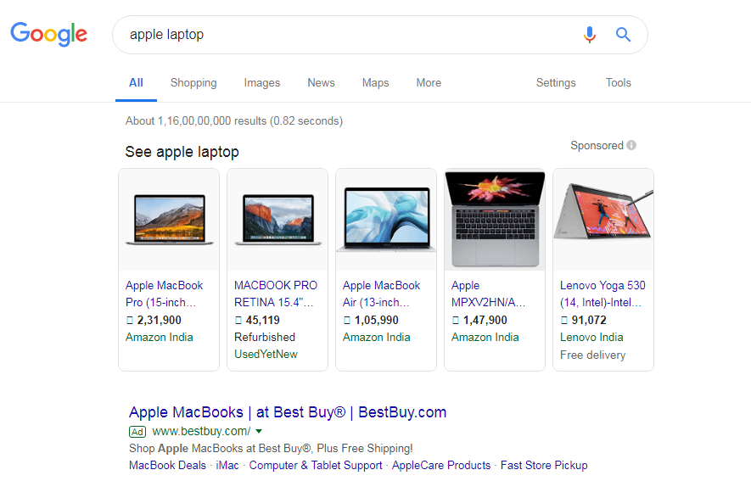Select the MacBook Air 13-inch product image
Screen dimensions: 751x481
coord(386,219)
